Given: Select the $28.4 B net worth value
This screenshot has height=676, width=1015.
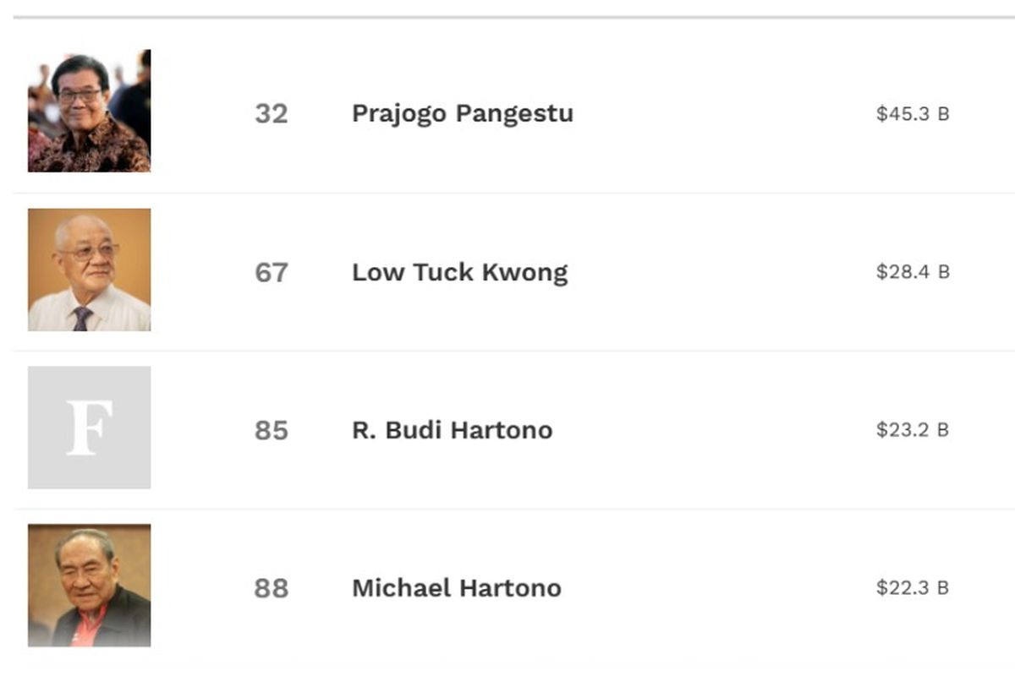Looking at the screenshot, I should [x=913, y=272].
